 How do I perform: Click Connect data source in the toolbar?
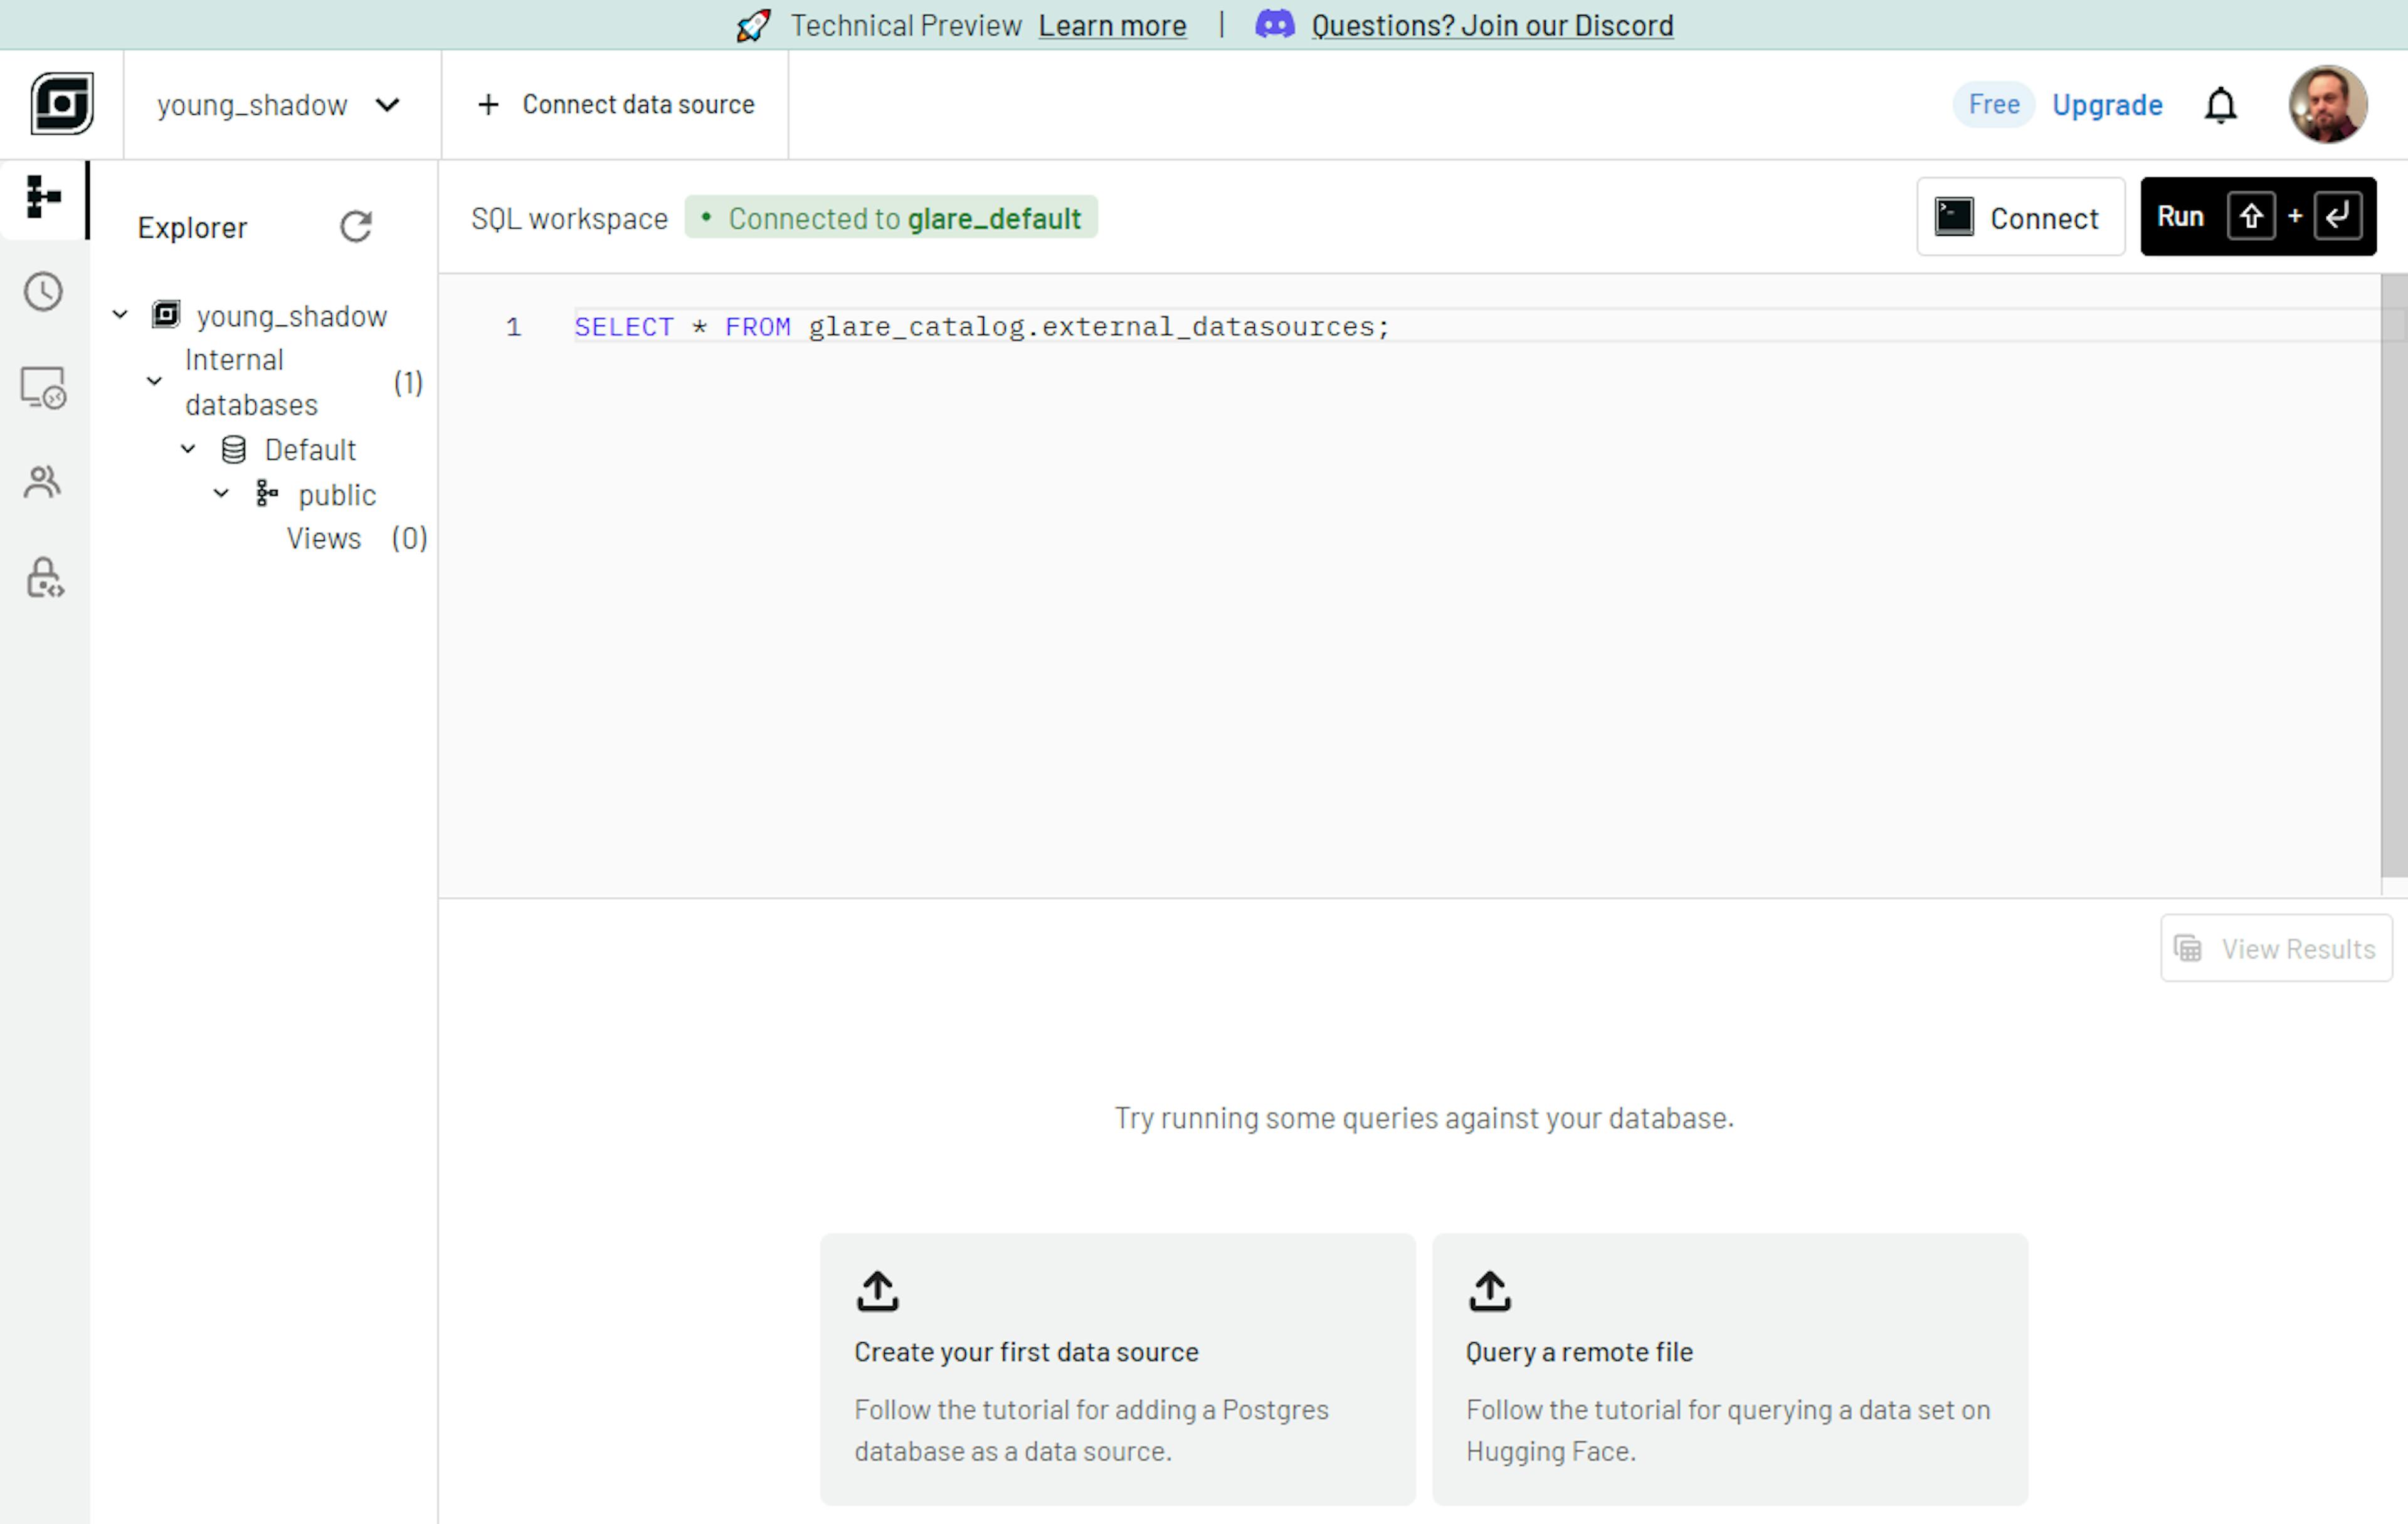point(614,104)
